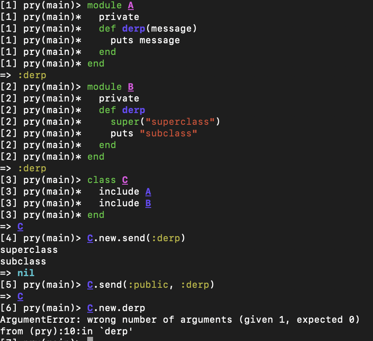Click the '=> nil' return value
The image size is (373, 341).
[x=17, y=273]
